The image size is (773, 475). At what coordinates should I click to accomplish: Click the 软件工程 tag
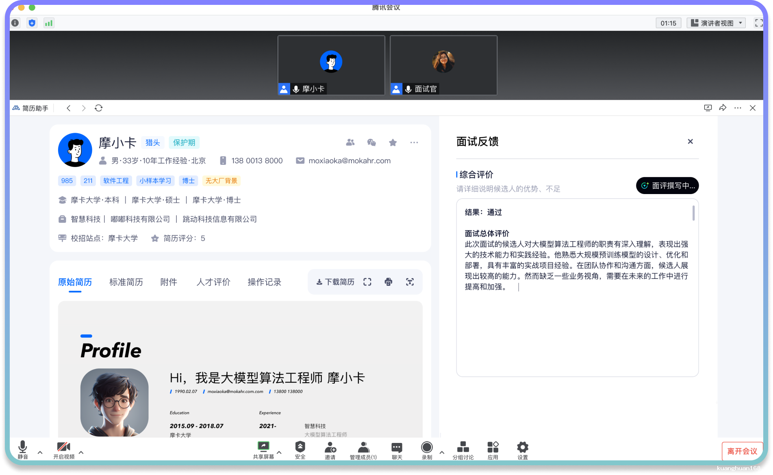(x=116, y=181)
